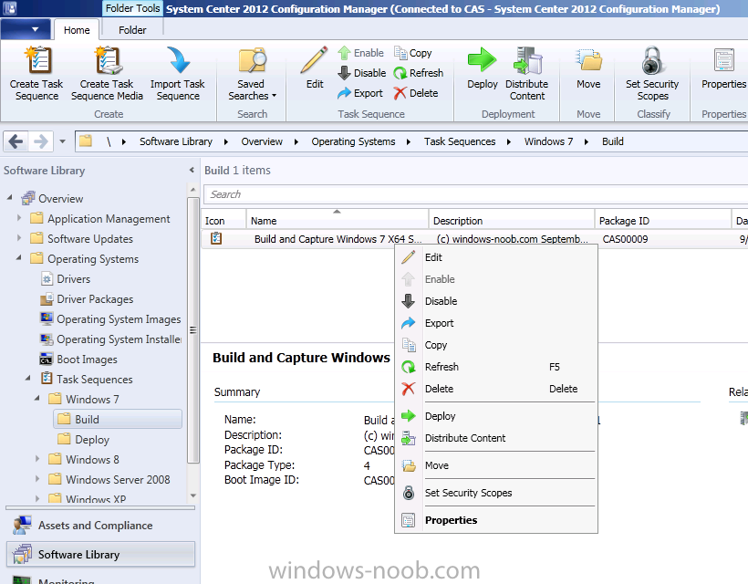Switch to the Home ribbon tab
748x584 pixels.
(77, 30)
